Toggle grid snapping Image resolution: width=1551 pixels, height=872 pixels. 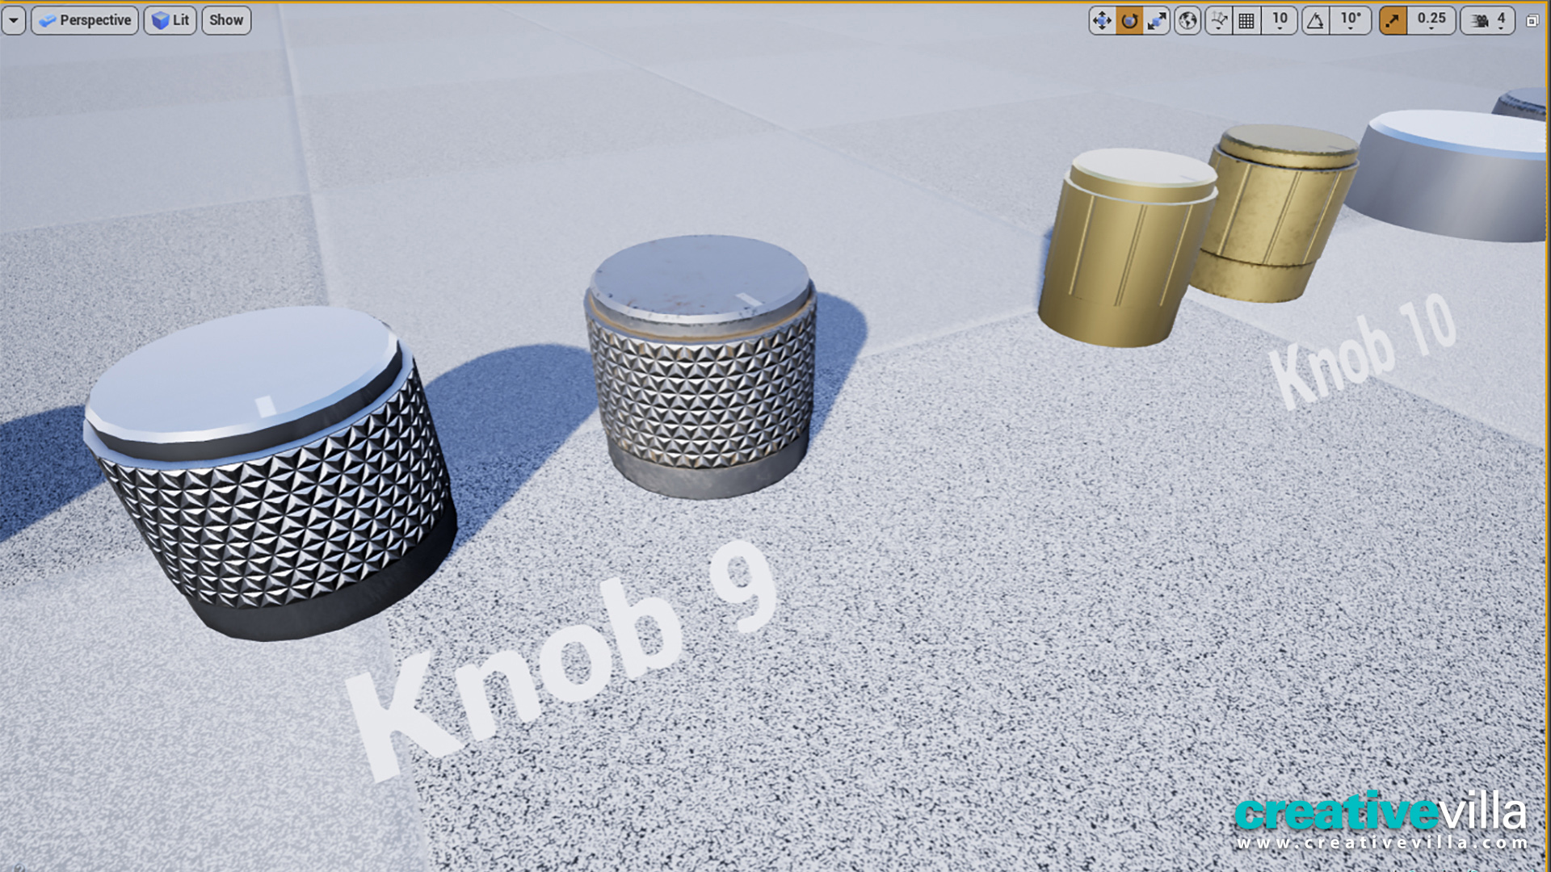pos(1246,21)
